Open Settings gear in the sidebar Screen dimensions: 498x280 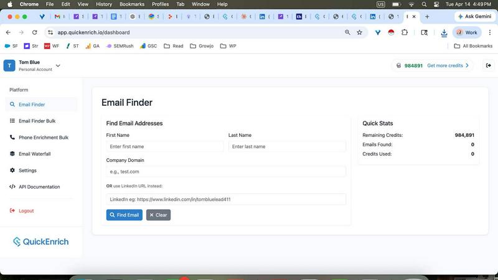click(x=27, y=170)
